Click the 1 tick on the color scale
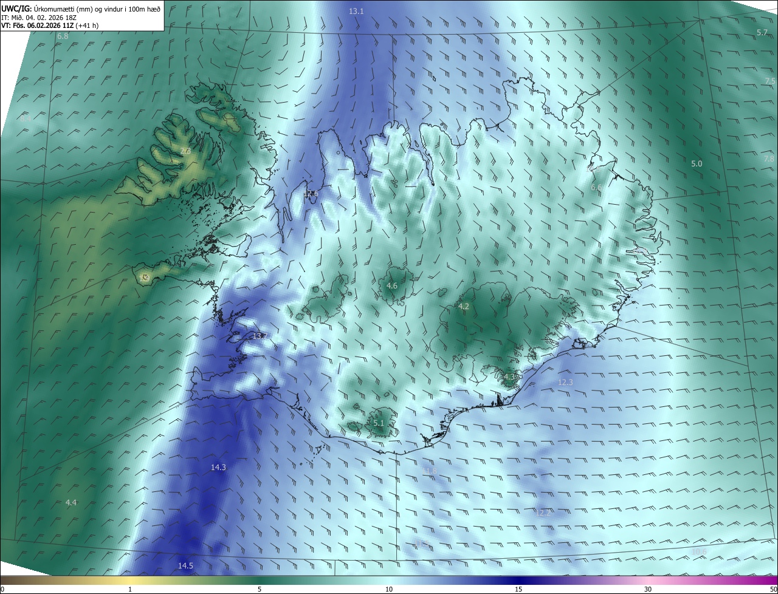Viewport: 778px width, 594px height. 130,589
